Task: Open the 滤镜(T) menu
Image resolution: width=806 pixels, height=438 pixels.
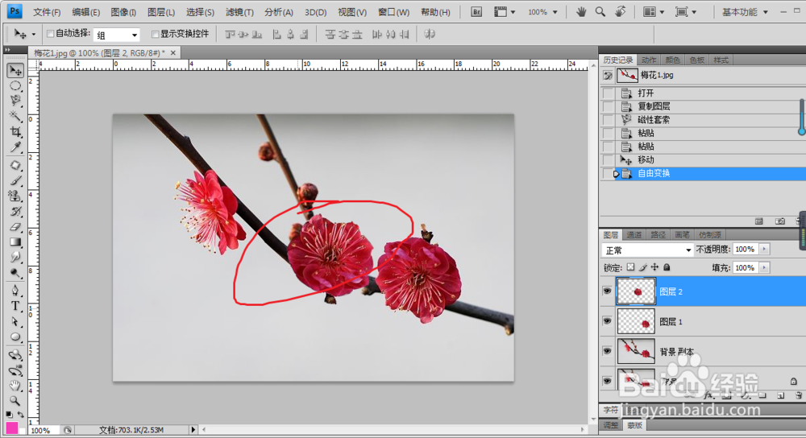Action: [x=239, y=12]
